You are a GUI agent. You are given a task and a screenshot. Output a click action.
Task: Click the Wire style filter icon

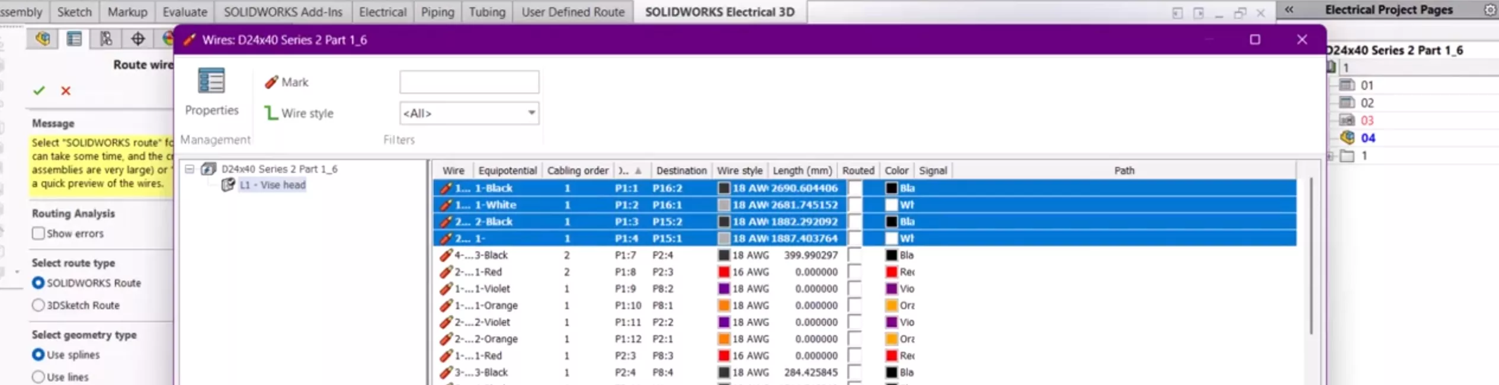point(271,113)
